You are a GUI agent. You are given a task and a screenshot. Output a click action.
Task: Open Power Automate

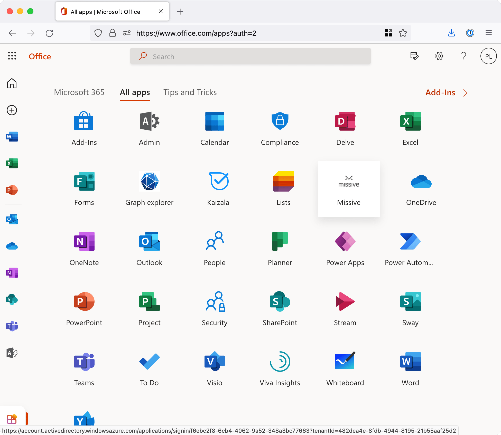point(409,248)
